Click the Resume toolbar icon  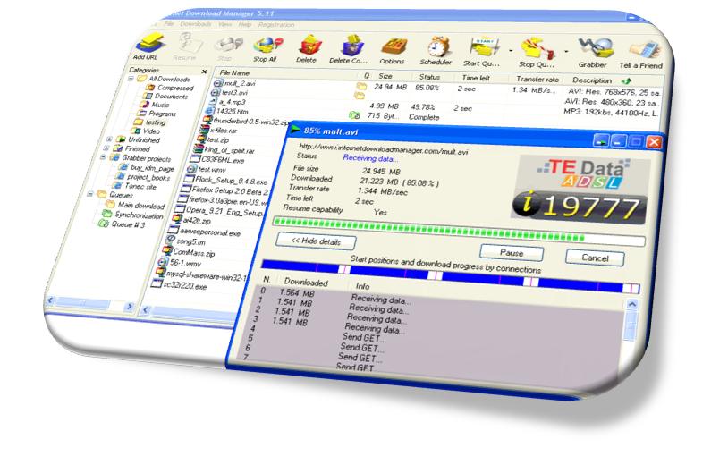point(186,47)
